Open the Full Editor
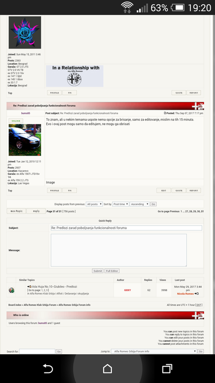 coord(112,271)
